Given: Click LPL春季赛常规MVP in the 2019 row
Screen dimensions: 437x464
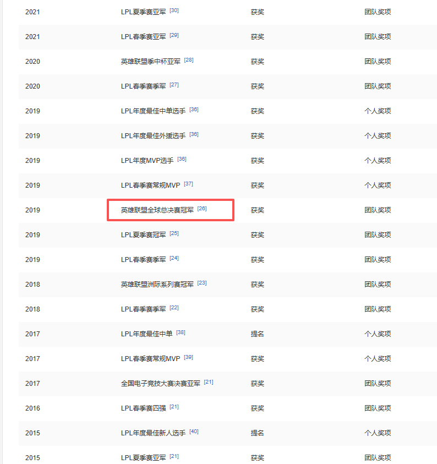Looking at the screenshot, I should pos(151,185).
